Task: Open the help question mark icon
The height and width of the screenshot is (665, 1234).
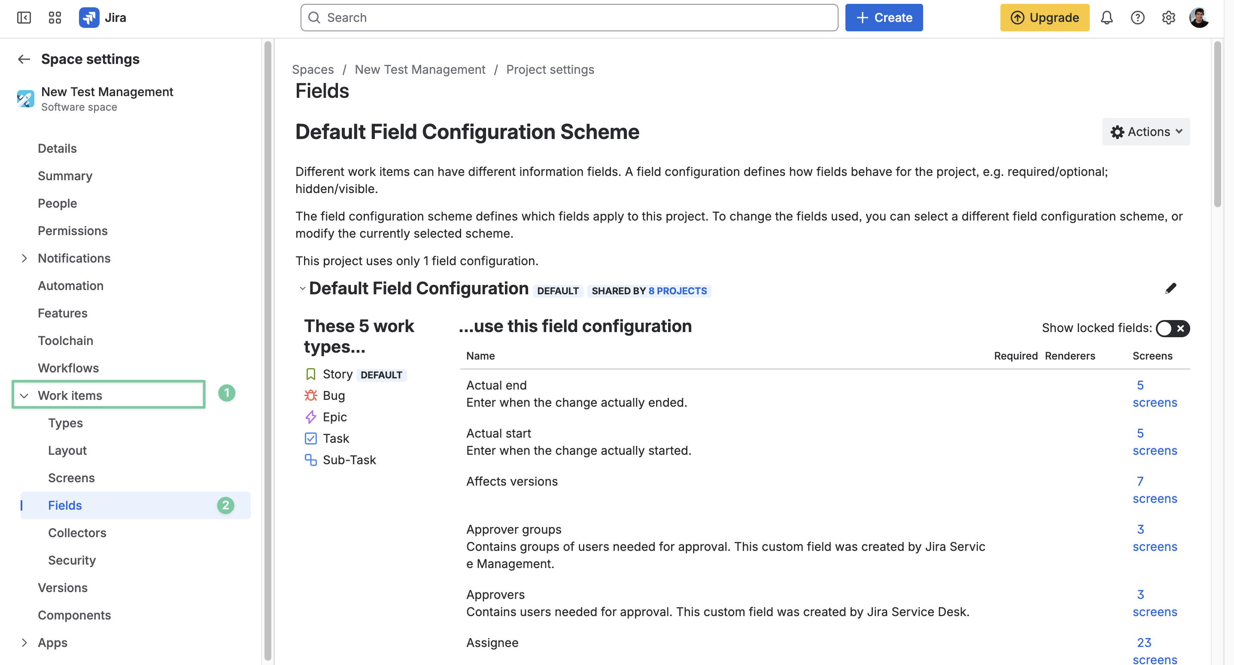Action: coord(1137,18)
